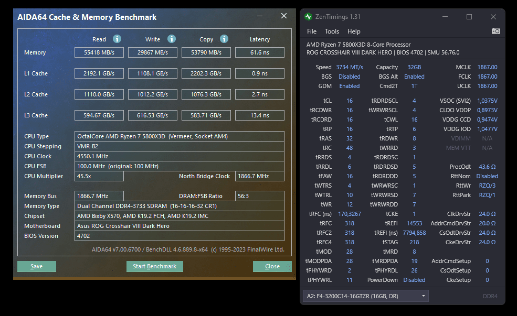Viewport: 517px width, 316px height.
Task: Click the BGS Alt value Enabled
Action: 414,77
